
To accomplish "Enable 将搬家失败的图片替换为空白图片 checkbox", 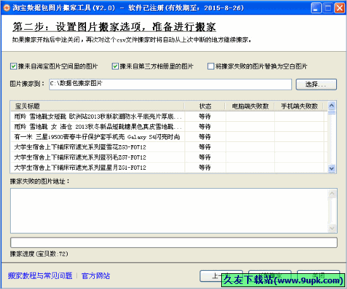I will pyautogui.click(x=210, y=66).
